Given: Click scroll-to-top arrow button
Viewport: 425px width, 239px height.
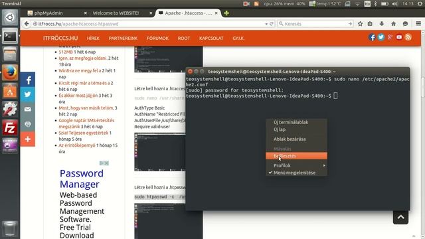Looking at the screenshot, I should [x=400, y=217].
